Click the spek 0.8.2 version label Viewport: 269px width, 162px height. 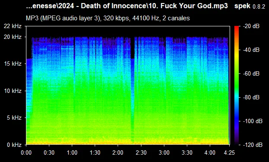tap(250, 6)
